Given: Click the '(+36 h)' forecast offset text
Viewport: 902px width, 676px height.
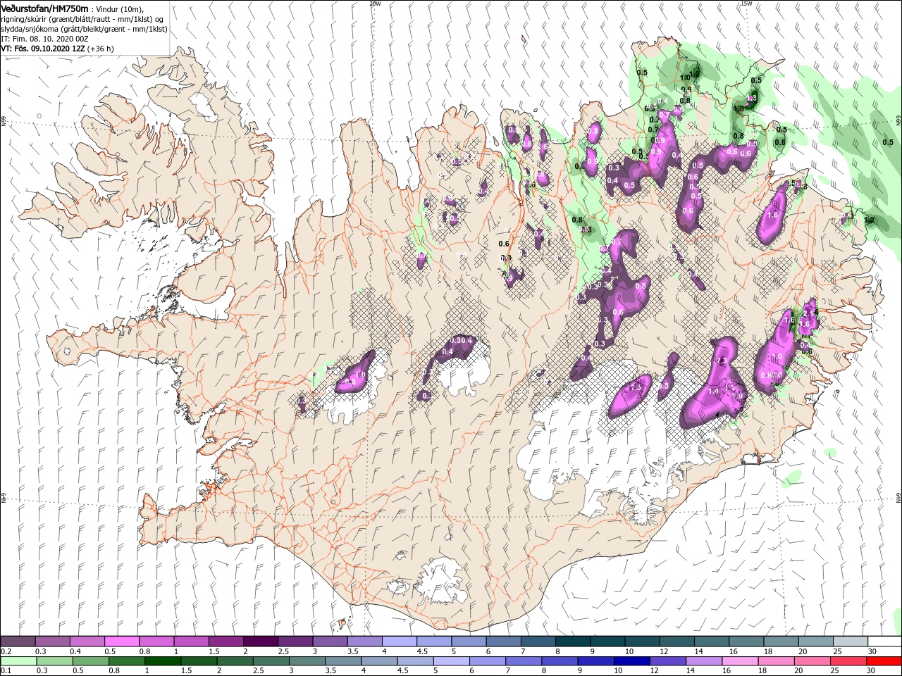Looking at the screenshot, I should (101, 49).
